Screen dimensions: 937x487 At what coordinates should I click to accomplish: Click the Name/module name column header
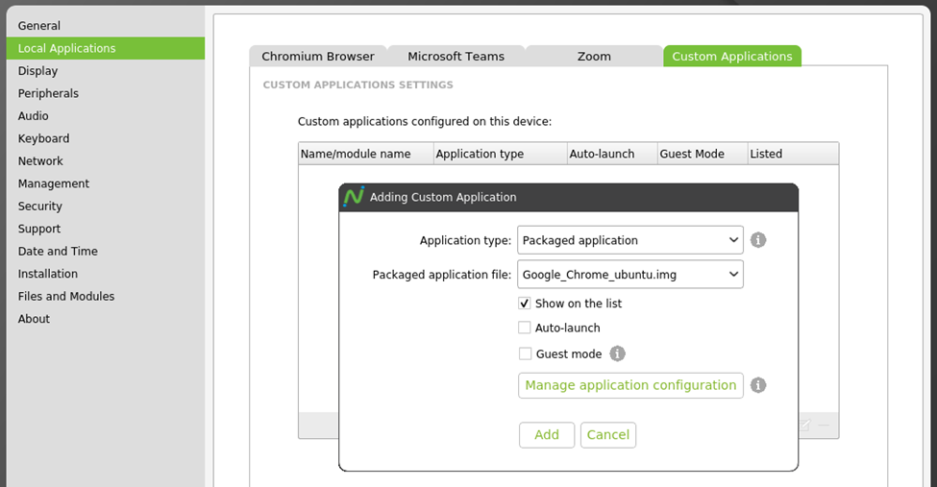coord(366,154)
